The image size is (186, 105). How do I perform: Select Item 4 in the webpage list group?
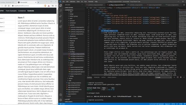pos(8,31)
